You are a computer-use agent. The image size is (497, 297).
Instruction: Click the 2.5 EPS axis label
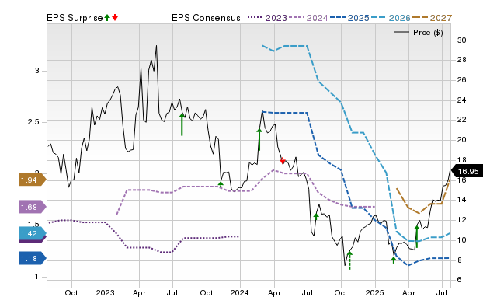33,122
